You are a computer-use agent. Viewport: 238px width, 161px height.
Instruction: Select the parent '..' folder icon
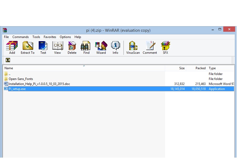[6, 74]
